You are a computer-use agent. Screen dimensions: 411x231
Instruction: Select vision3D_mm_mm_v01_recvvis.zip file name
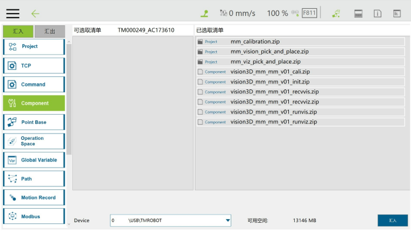275,92
